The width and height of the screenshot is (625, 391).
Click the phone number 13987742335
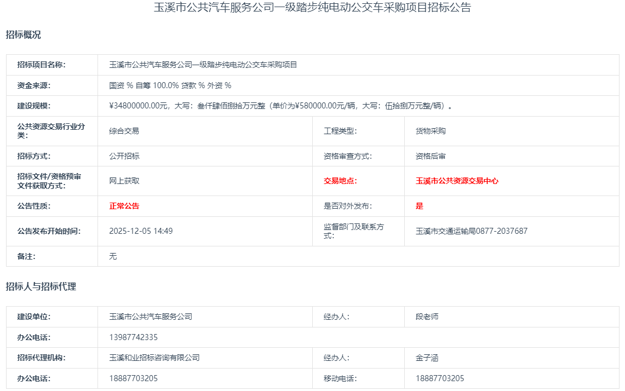click(x=133, y=337)
